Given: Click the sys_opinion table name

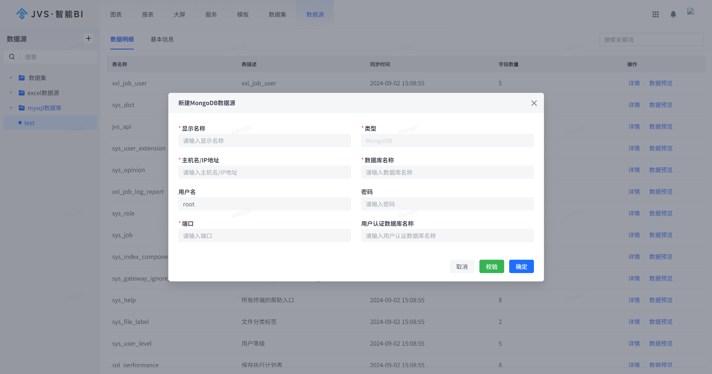Looking at the screenshot, I should click(128, 170).
